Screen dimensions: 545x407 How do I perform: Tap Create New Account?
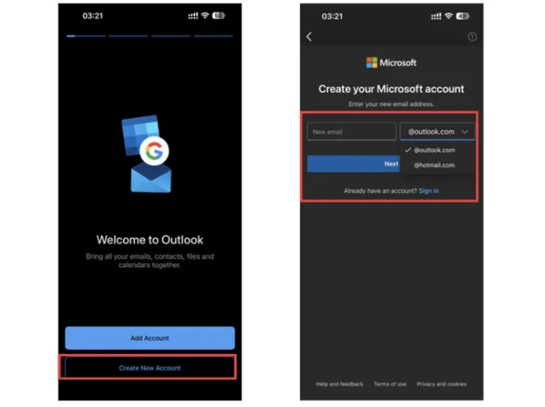coord(150,368)
